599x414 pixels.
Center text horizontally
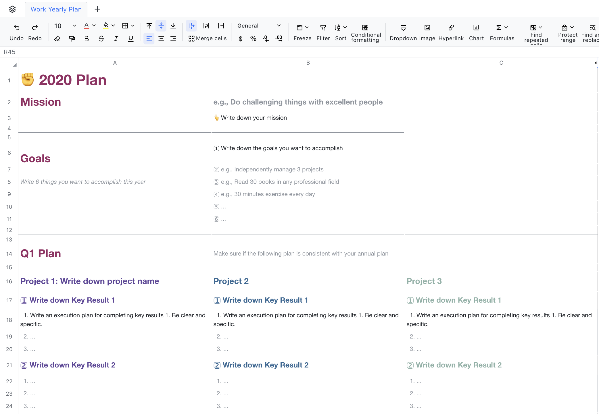pyautogui.click(x=161, y=38)
